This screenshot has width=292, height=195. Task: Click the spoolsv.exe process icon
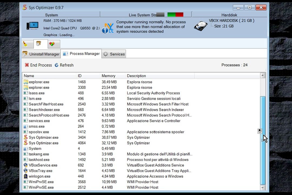coord(26,132)
